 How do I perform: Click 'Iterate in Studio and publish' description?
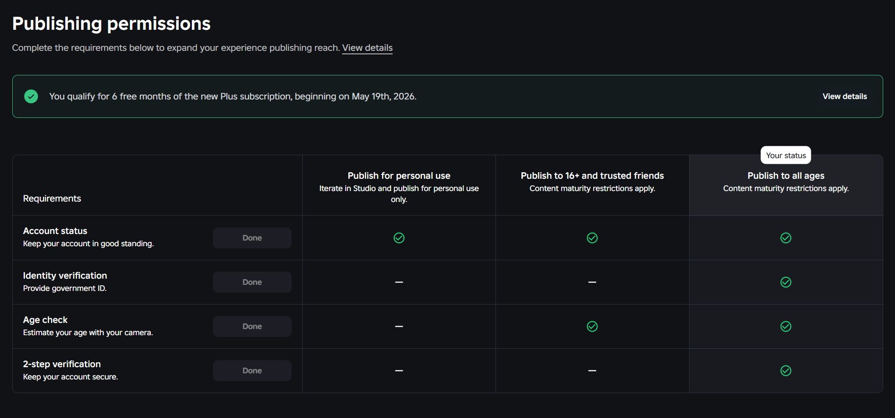pos(399,194)
